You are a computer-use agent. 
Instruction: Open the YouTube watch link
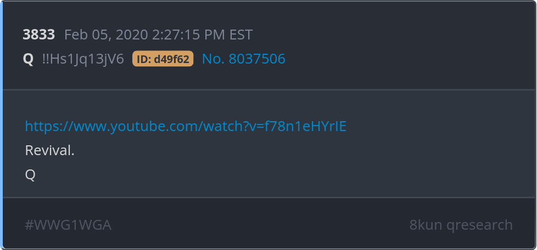pos(186,126)
